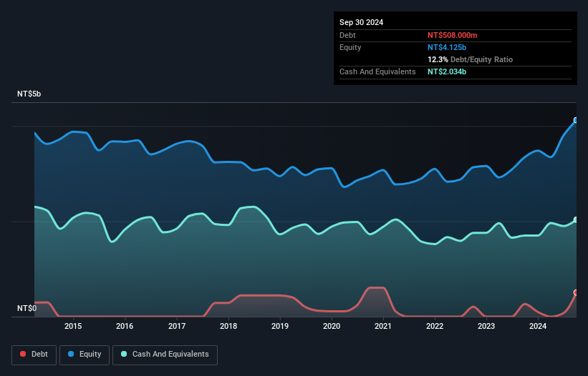Screen dimensions: 588x376
Task: Click the NT$4.125b equity value
Action: click(x=447, y=47)
